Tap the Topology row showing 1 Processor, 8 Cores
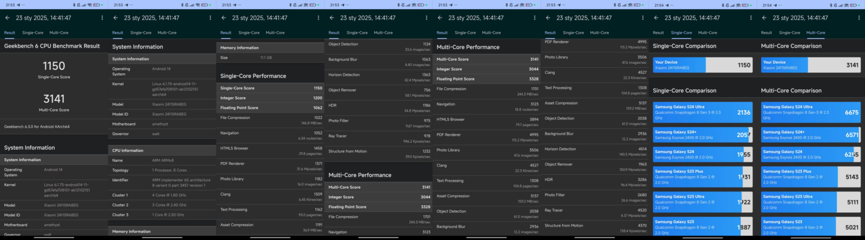Viewport: 865px width, 240px height. point(162,170)
